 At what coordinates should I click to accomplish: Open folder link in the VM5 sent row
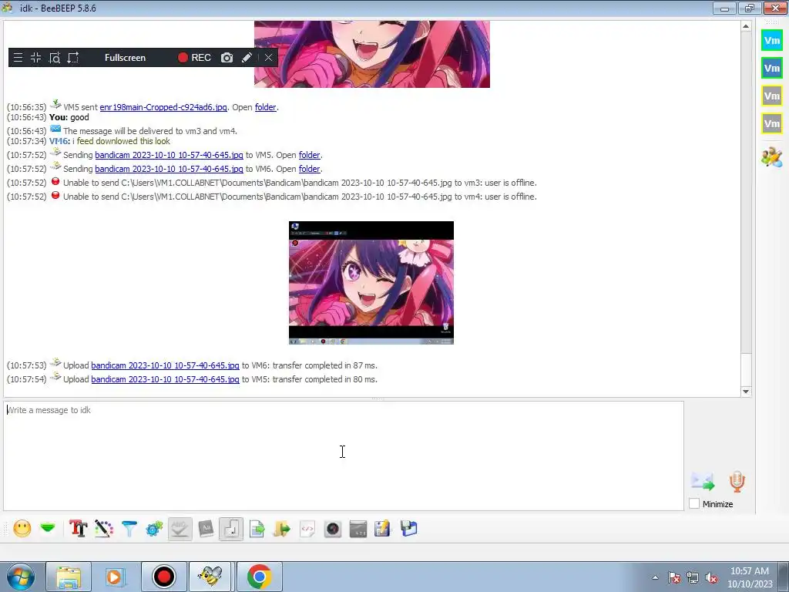266,107
